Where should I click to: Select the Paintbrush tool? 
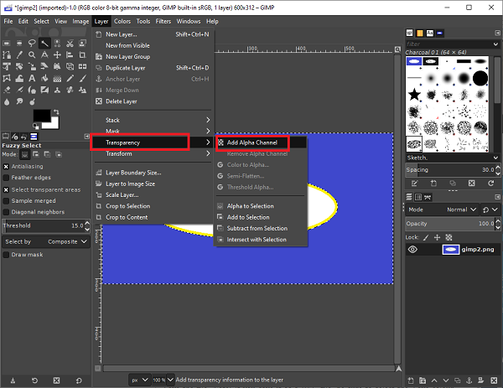[82, 78]
